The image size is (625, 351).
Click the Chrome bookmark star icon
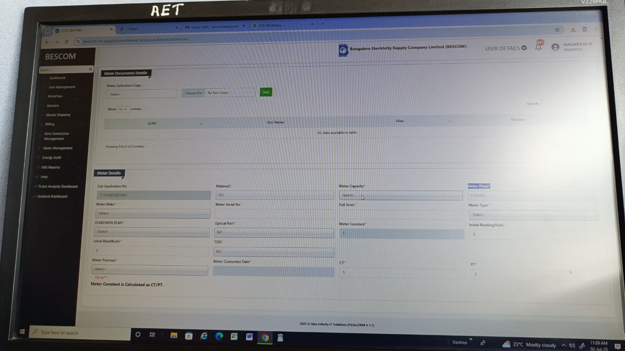[x=557, y=30]
